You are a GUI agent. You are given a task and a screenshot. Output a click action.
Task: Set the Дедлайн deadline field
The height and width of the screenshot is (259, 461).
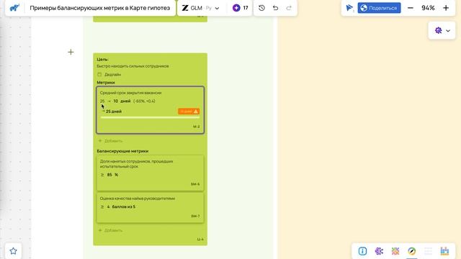click(112, 75)
